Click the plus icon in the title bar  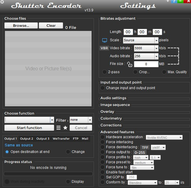[168, 1]
